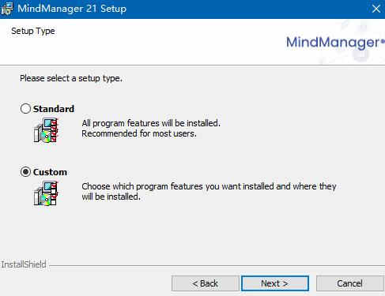Click the installer icon in title bar
Screen dimensions: 385x296
point(6,9)
